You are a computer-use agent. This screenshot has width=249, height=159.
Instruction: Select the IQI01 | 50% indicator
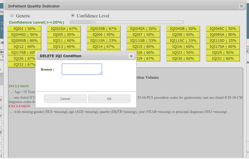[24, 29]
